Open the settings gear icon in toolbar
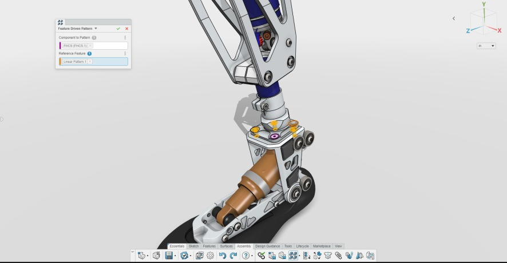This screenshot has height=263, width=507. coord(210,256)
